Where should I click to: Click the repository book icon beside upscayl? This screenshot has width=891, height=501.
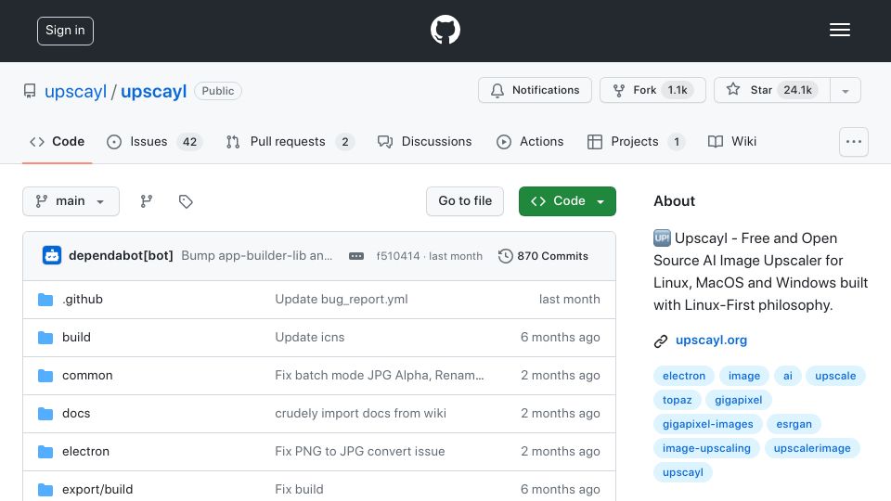30,91
